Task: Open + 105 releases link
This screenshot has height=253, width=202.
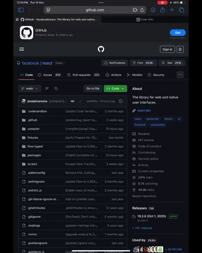Action: tap(142, 228)
